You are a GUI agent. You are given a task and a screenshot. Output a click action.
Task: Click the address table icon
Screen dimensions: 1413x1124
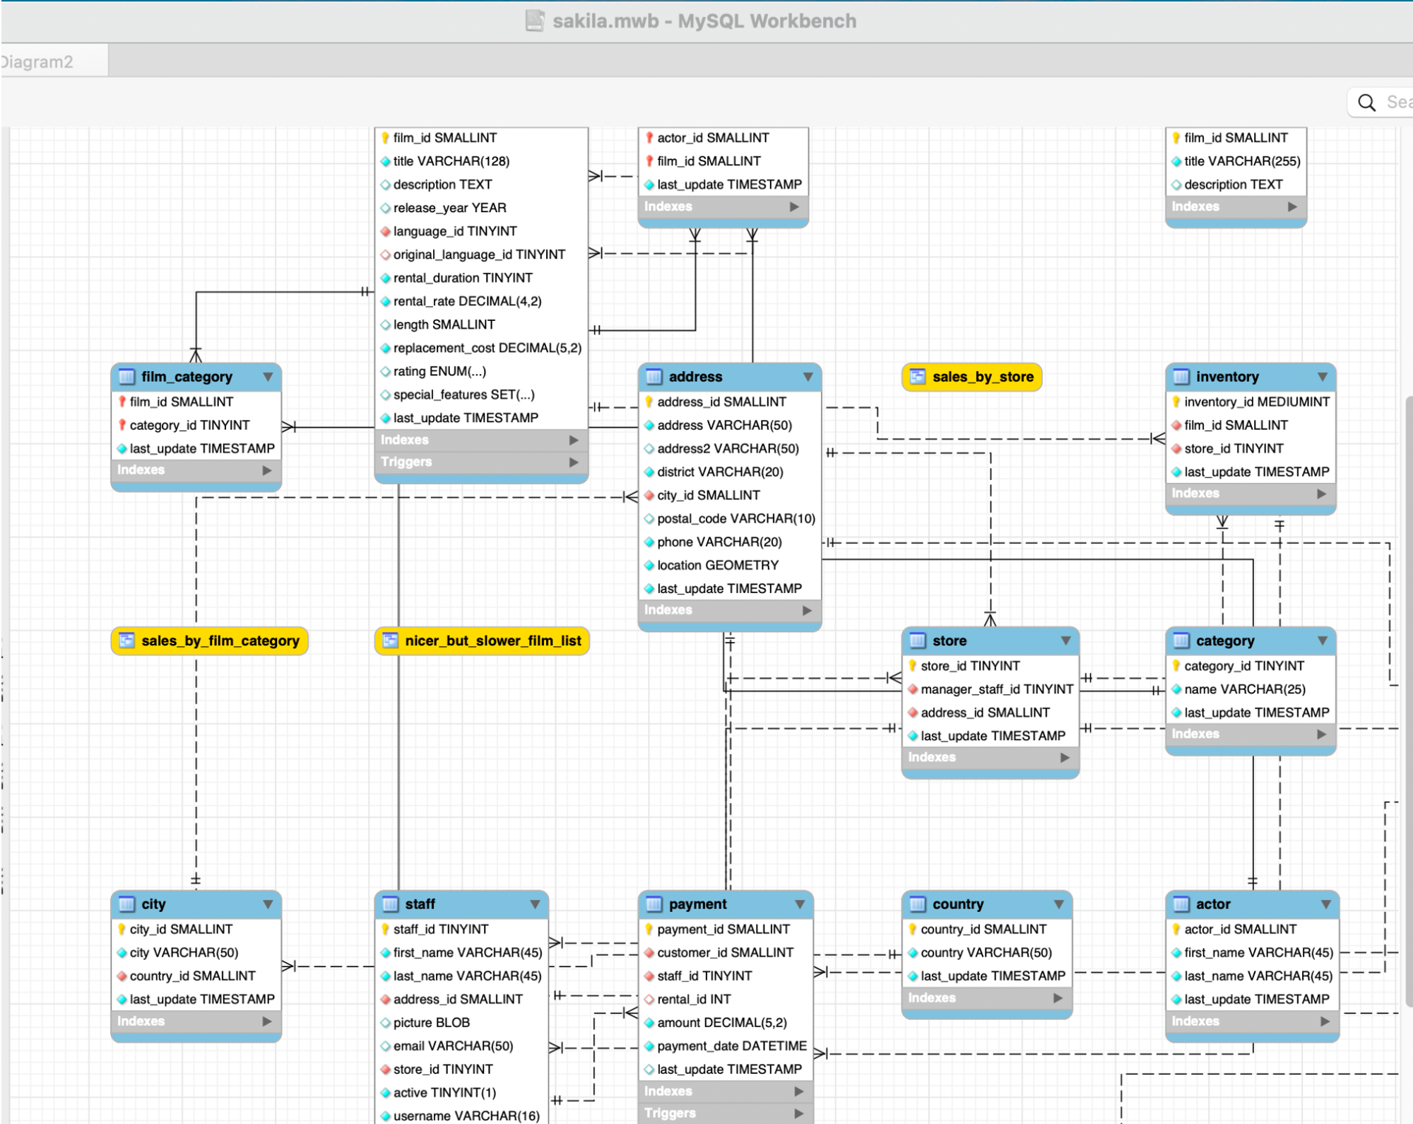[654, 377]
